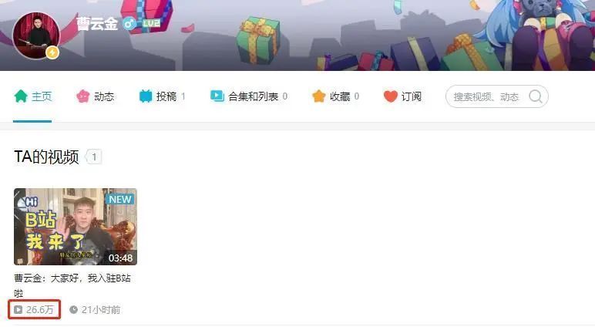The width and height of the screenshot is (595, 327).
Task: Switch to the 投稿 tab
Action: [x=162, y=96]
